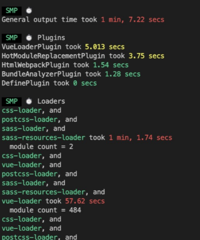Image resolution: width=200 pixels, height=240 pixels.
Task: Click the SMP badge next to Loaders
Action: point(12,101)
